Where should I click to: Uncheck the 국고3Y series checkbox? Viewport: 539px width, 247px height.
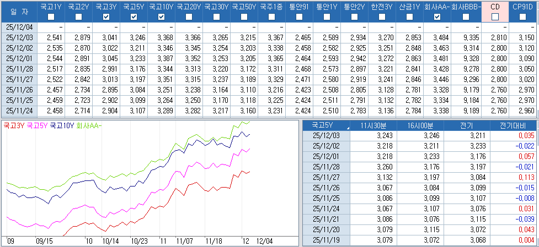pyautogui.click(x=106, y=17)
